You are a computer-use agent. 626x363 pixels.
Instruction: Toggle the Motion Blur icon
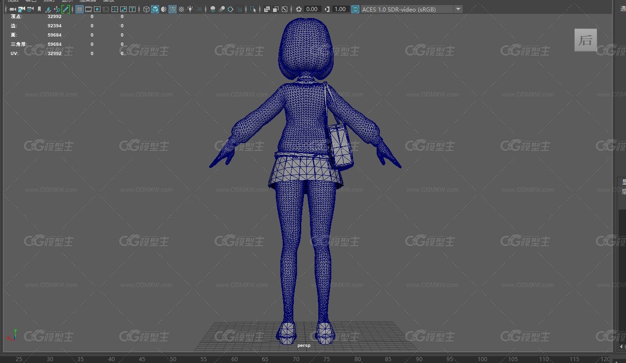coord(222,9)
